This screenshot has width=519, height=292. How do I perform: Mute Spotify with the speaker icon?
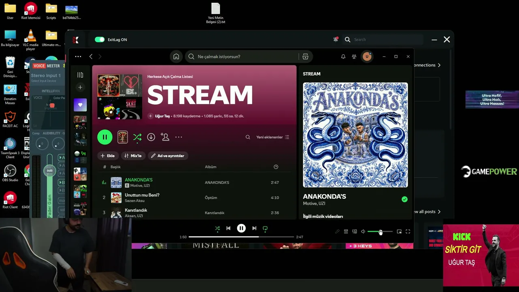363,232
